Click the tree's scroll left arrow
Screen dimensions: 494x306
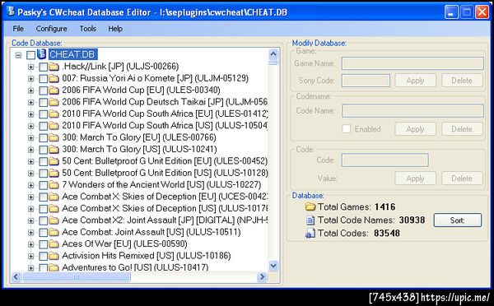[16, 276]
